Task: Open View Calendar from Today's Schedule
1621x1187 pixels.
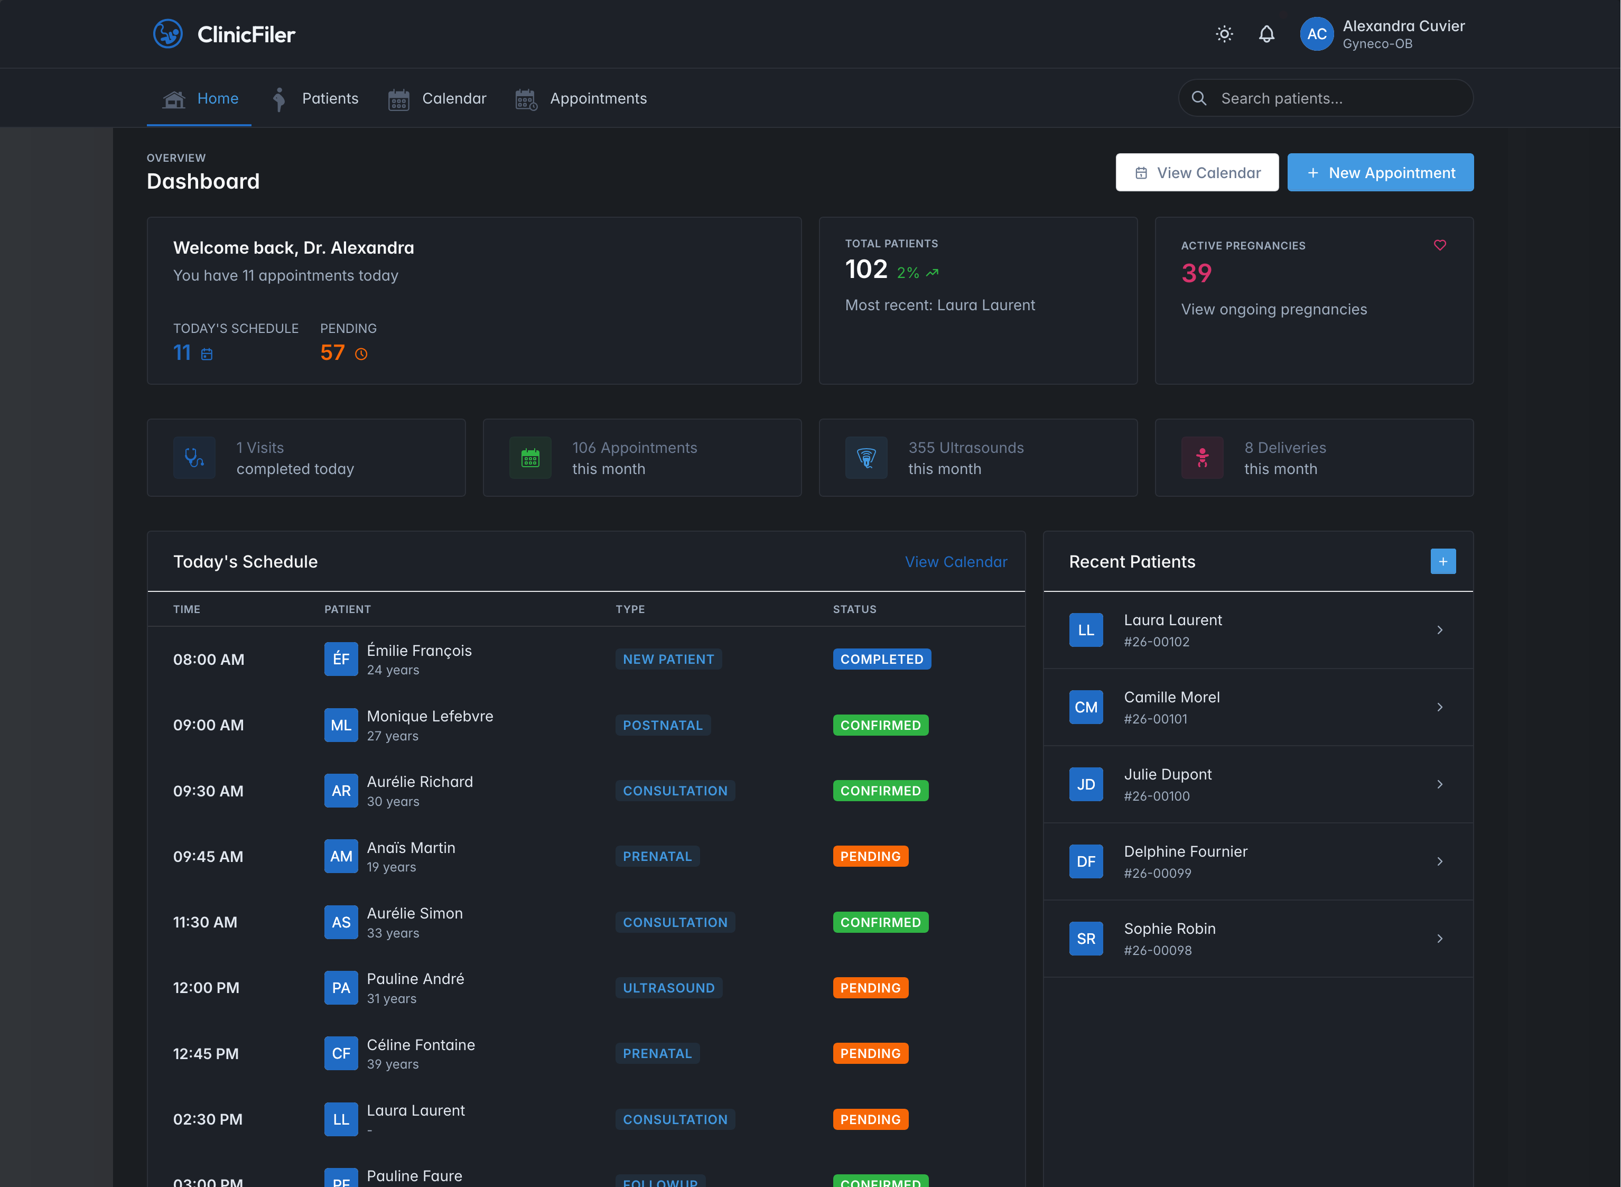Action: click(956, 561)
